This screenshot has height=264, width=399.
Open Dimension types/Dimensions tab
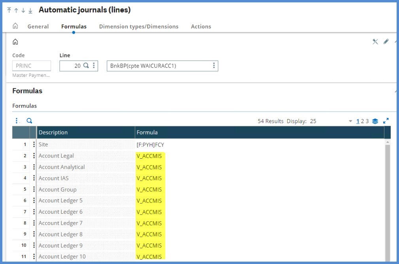pos(138,27)
